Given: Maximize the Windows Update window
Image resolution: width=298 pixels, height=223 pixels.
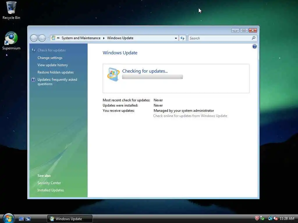Looking at the screenshot, I should (244, 30).
